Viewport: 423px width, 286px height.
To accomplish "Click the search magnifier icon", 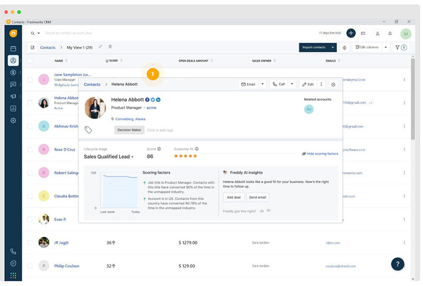I will pyautogui.click(x=32, y=33).
